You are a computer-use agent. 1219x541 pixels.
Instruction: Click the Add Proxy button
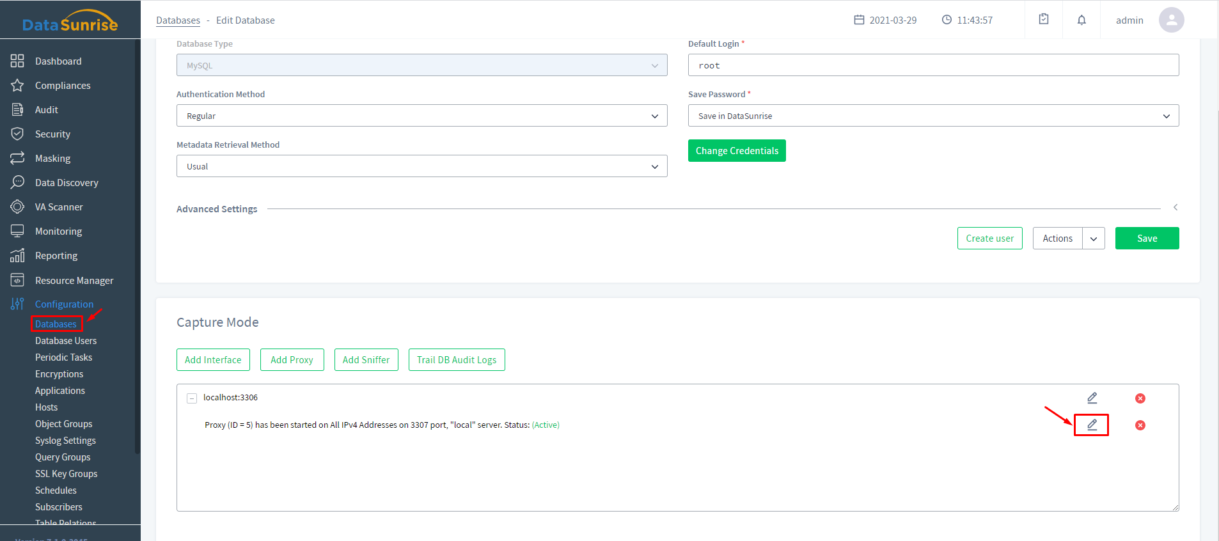pyautogui.click(x=292, y=360)
